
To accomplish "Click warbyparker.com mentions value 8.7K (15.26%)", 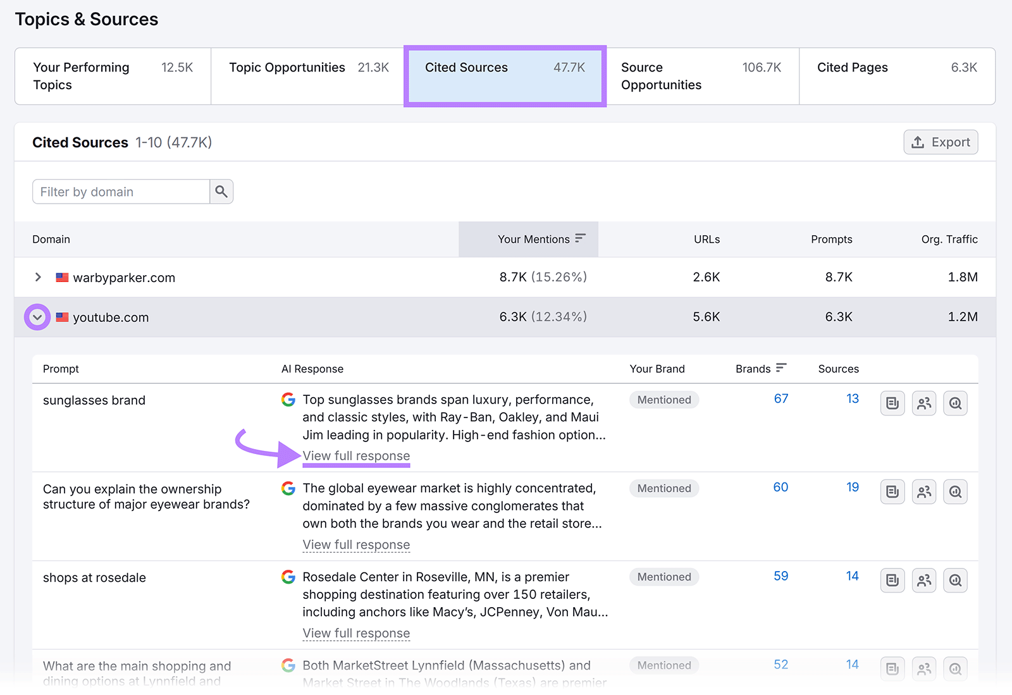I will click(543, 277).
